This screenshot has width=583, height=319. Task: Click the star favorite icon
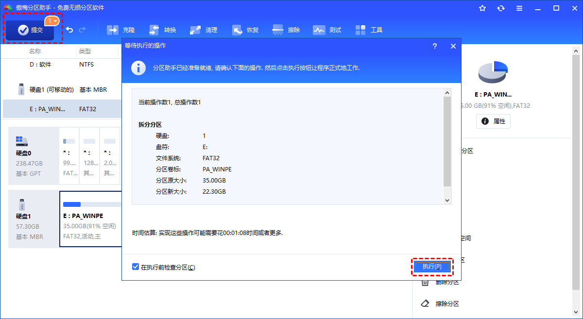coord(482,8)
